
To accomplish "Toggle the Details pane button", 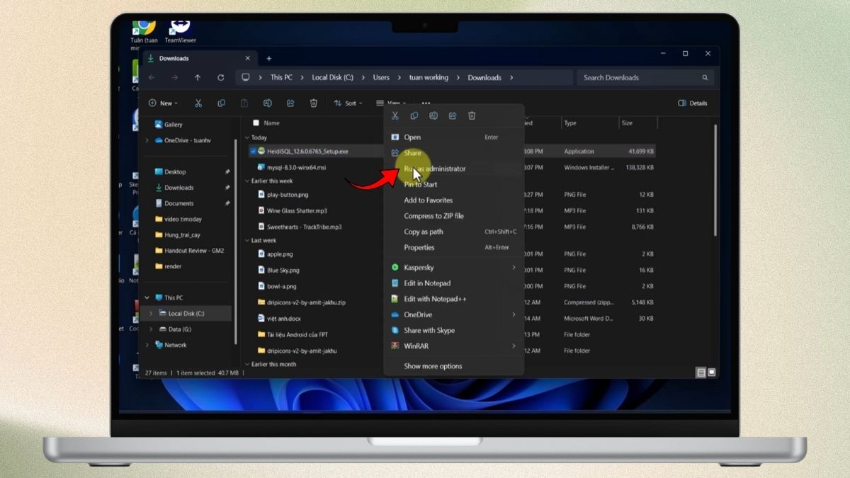I will 693,103.
